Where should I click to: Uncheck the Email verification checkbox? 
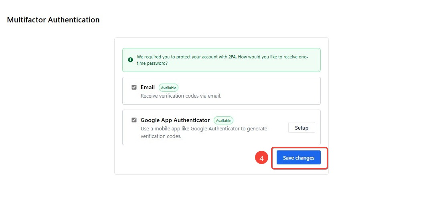[x=134, y=87]
